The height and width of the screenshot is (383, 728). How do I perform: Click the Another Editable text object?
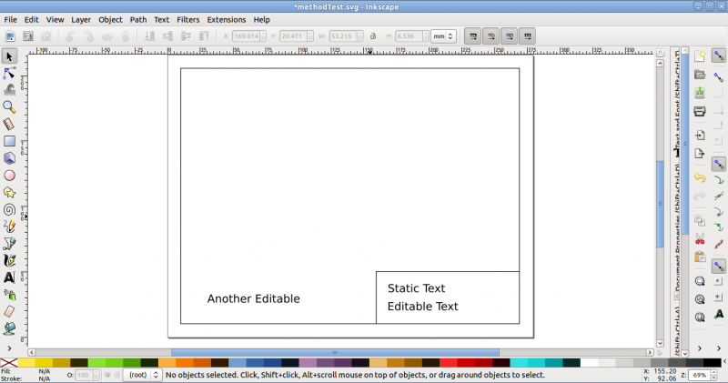(254, 298)
